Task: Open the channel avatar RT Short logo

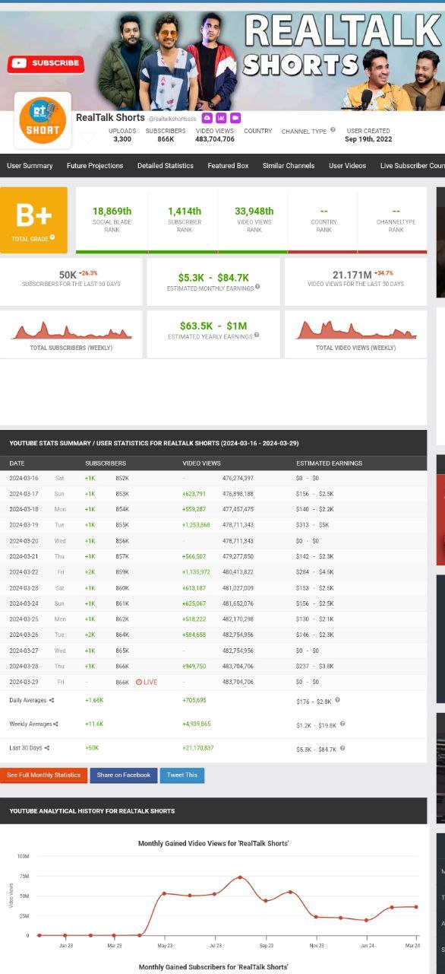Action: (43, 121)
